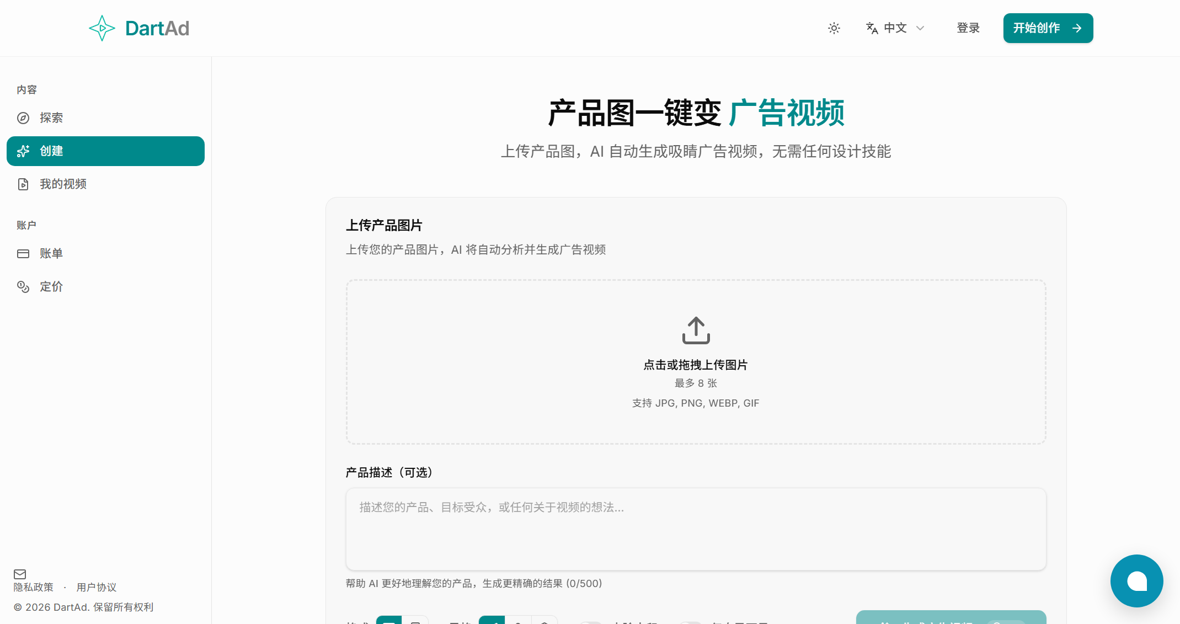
Task: Click the mail envelope icon in sidebar footer
Action: point(20,574)
